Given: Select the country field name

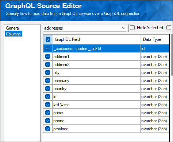Looking at the screenshot, I should [x=96, y=89].
